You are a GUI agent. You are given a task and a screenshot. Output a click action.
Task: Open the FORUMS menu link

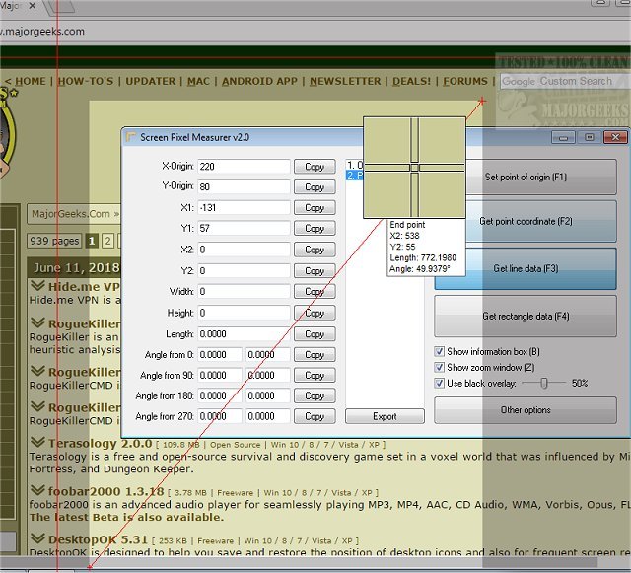click(x=465, y=81)
